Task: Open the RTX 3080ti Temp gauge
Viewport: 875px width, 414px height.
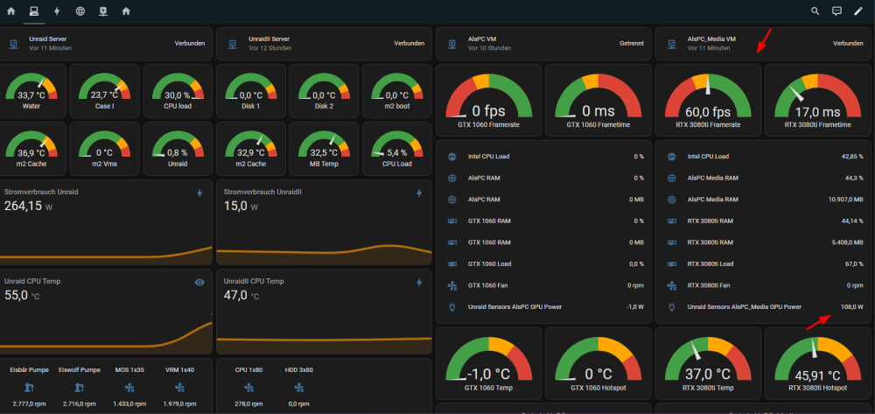Action: tap(708, 362)
